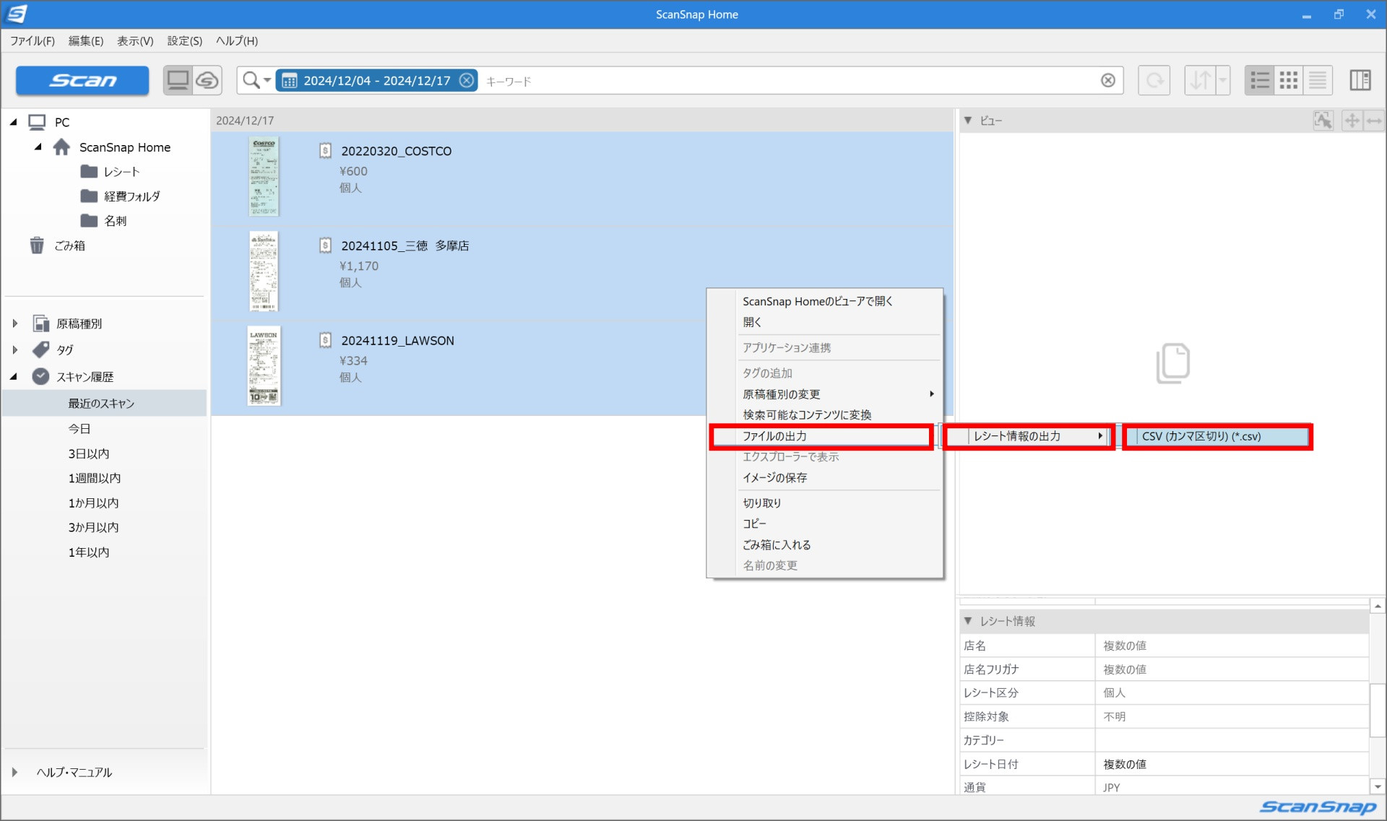Open レシート情報の出力 submenu
This screenshot has height=821, width=1387.
(x=1029, y=436)
